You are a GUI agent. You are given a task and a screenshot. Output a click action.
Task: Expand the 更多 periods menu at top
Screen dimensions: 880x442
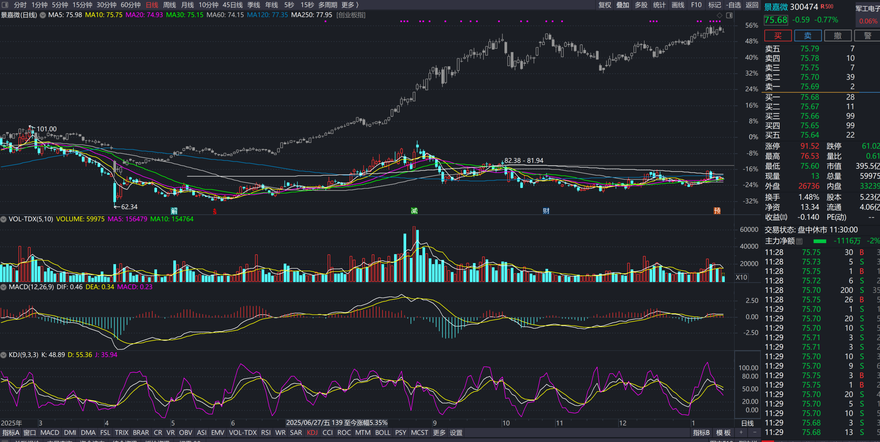coord(350,5)
